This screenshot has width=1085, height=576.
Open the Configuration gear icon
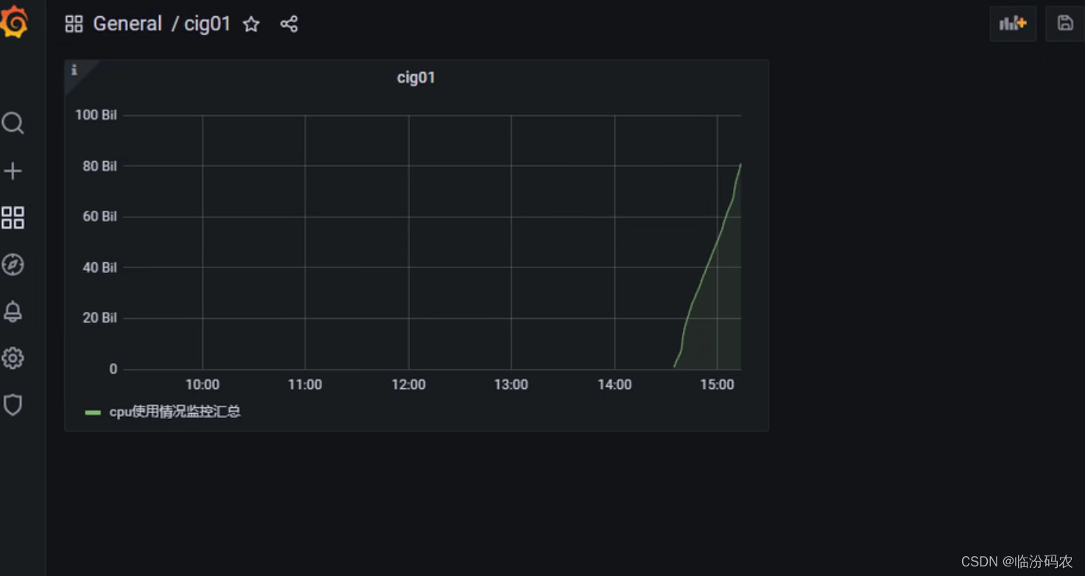13,358
